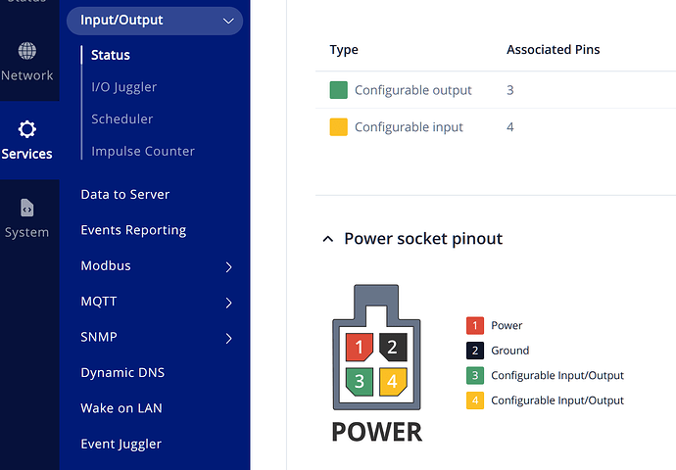676x470 pixels.
Task: Click the Network globe icon
Action: (27, 51)
